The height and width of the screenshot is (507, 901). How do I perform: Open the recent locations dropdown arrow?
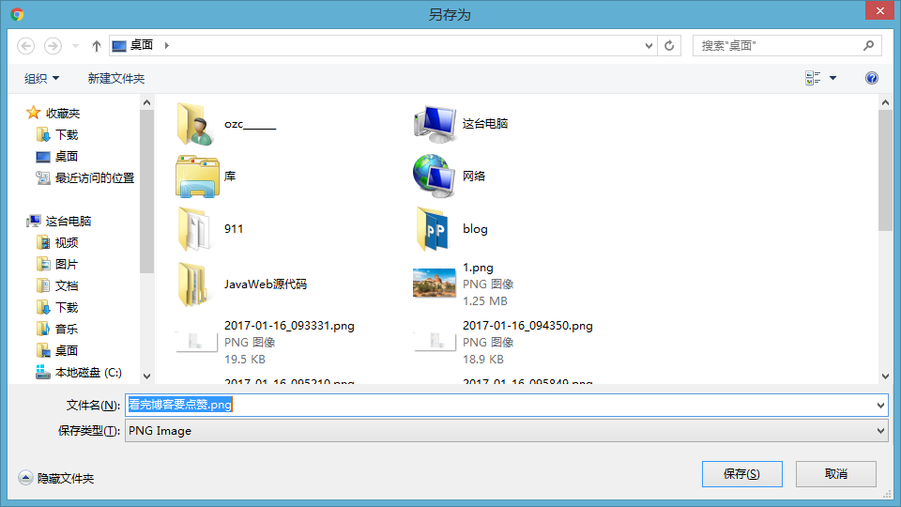tap(75, 45)
